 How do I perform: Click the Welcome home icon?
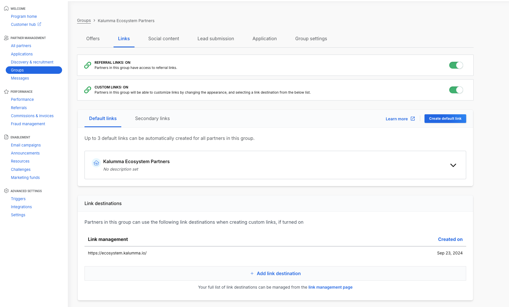[6, 9]
